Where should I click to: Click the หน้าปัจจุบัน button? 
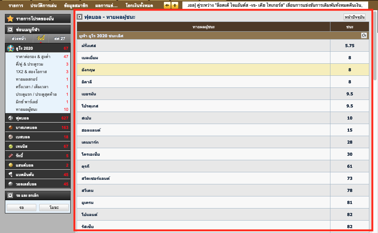[354, 17]
